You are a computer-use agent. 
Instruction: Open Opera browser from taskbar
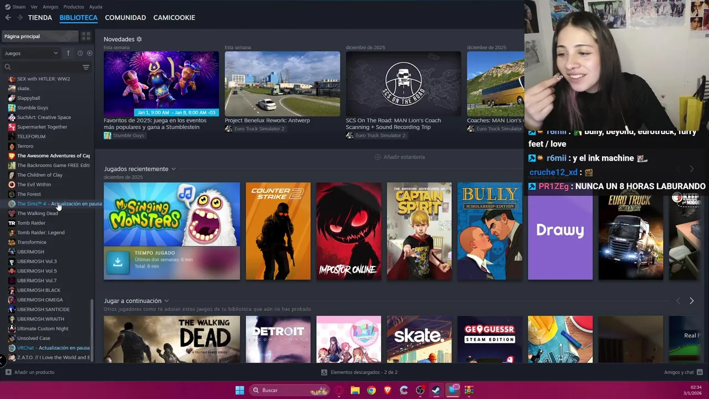(x=339, y=390)
